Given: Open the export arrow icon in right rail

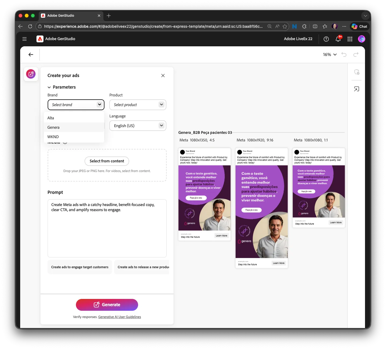Looking at the screenshot, I should point(357,89).
